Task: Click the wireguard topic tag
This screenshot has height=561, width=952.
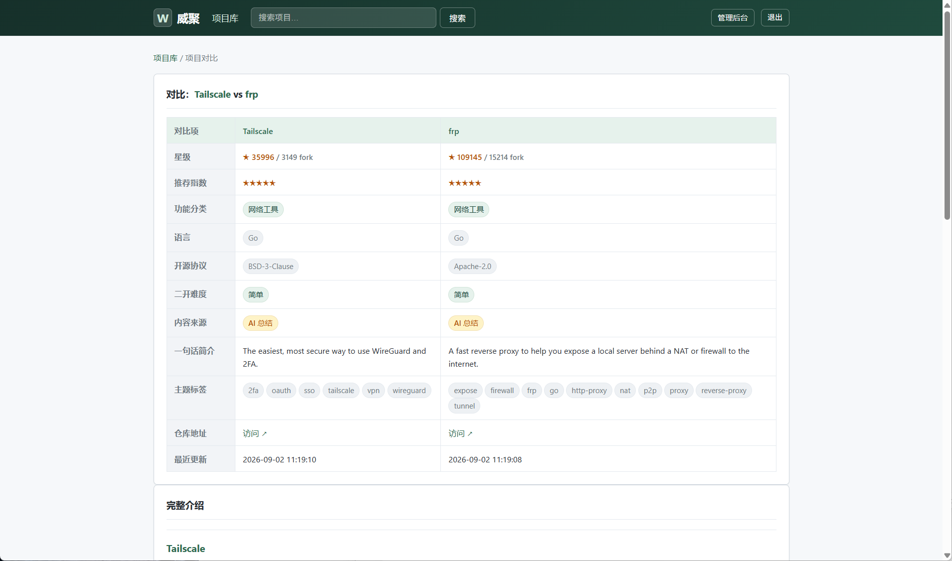Action: tap(409, 391)
